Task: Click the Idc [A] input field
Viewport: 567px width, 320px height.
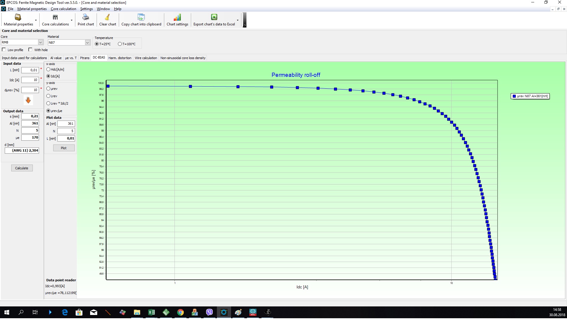Action: [30, 80]
